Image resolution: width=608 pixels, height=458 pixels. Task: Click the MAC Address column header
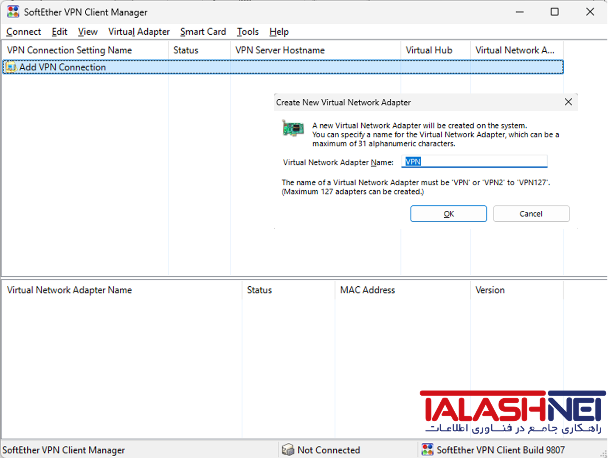pyautogui.click(x=403, y=290)
